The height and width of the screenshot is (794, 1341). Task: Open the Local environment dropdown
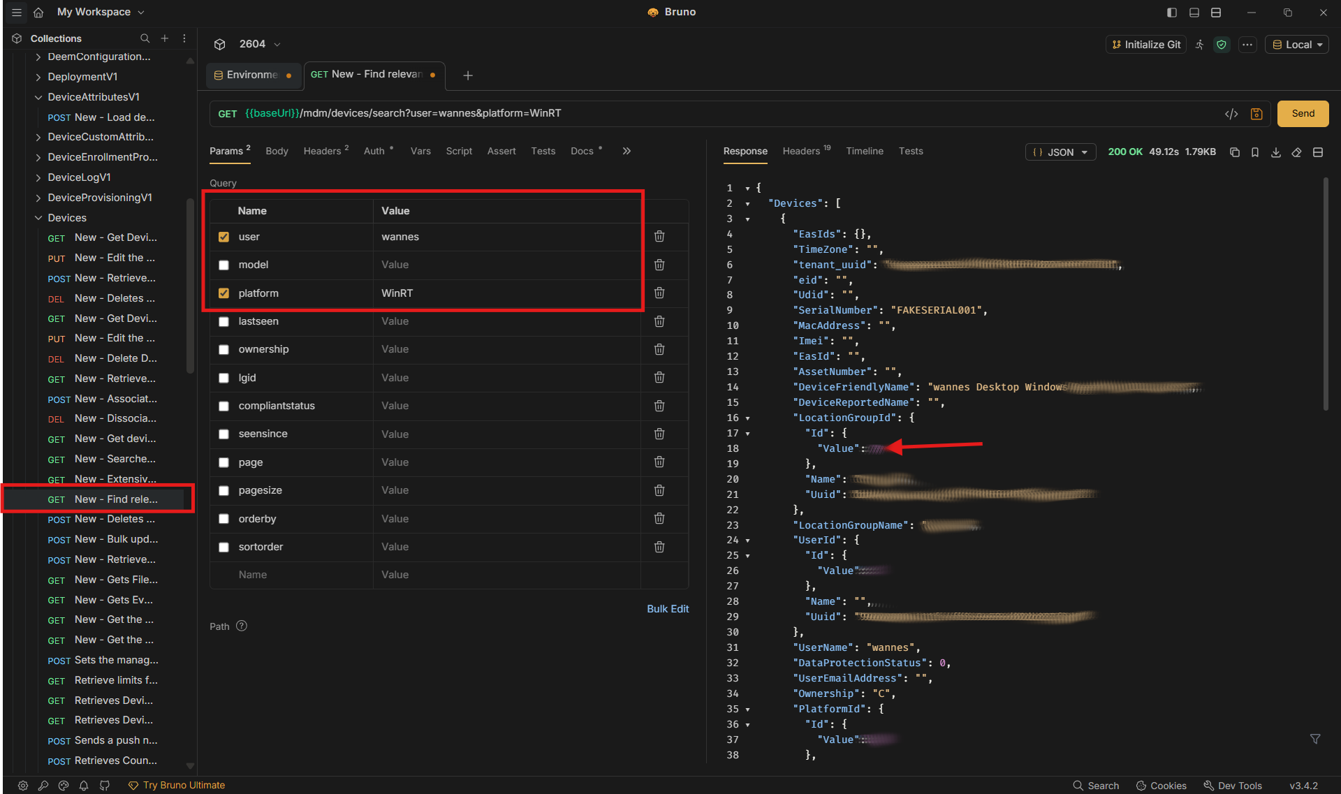[x=1297, y=45]
